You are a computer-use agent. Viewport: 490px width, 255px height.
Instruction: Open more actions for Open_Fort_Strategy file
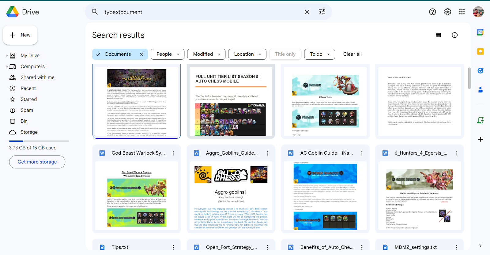point(267,247)
